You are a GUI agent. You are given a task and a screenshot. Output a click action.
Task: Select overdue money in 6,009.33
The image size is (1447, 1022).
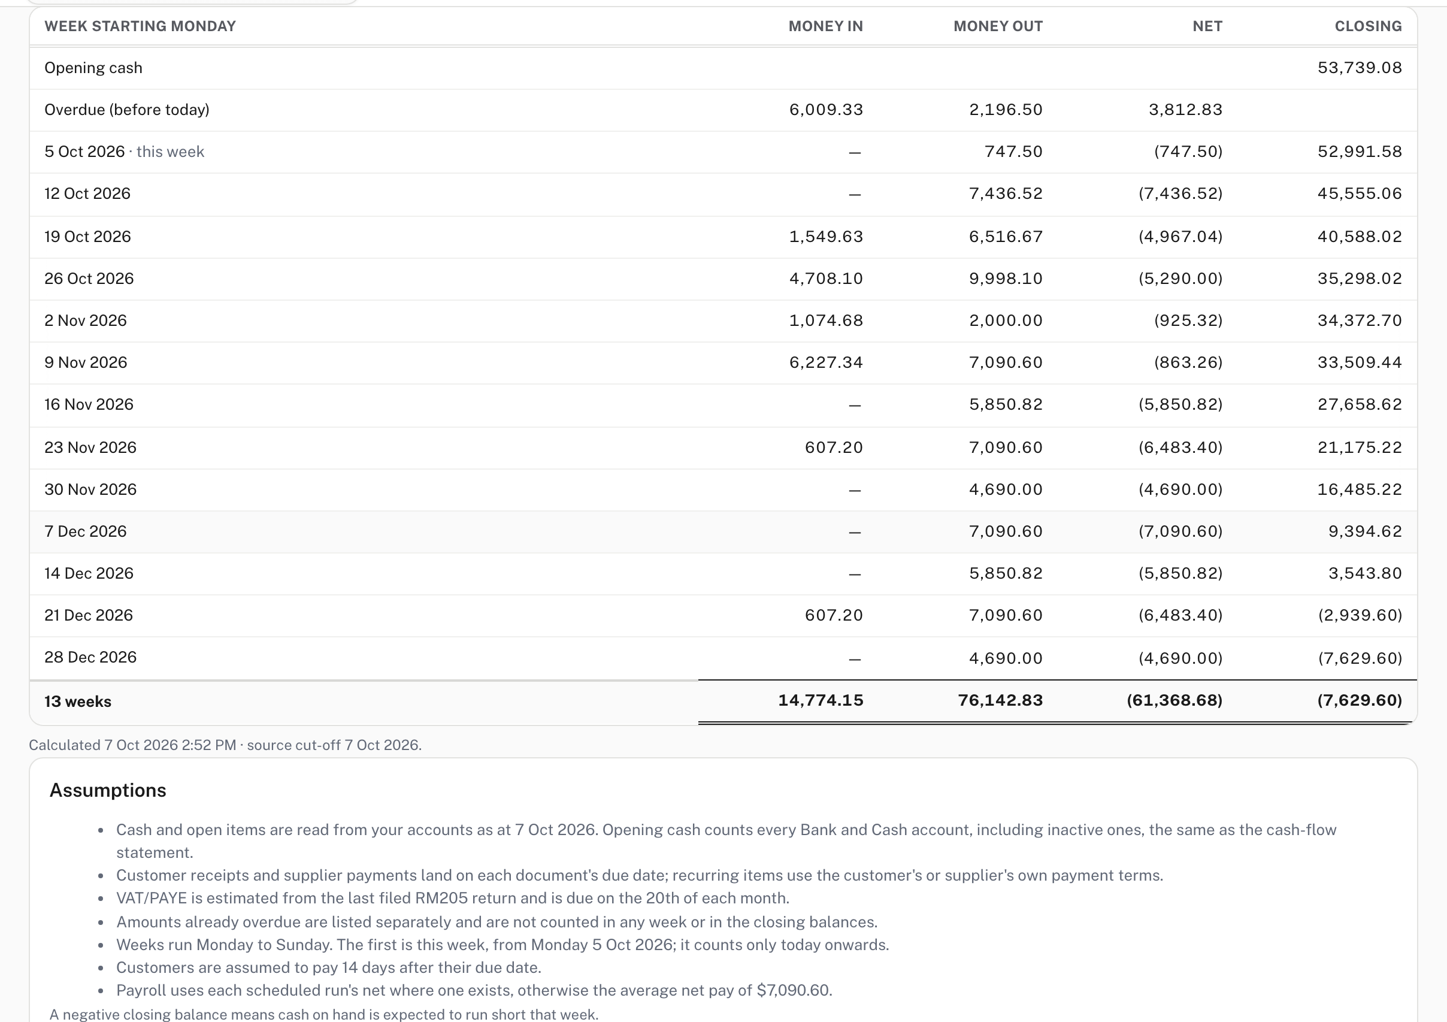click(x=825, y=110)
